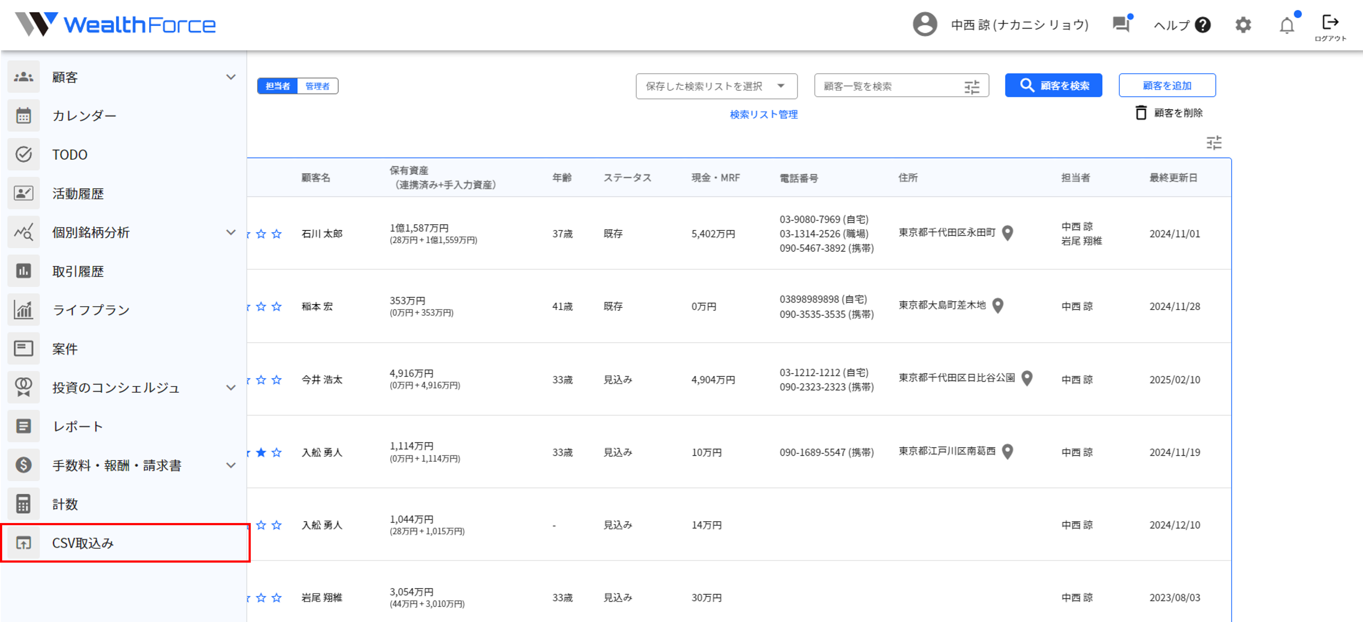1363x622 pixels.
Task: Open 保存した検索リストを選択 dropdown
Action: pos(716,86)
